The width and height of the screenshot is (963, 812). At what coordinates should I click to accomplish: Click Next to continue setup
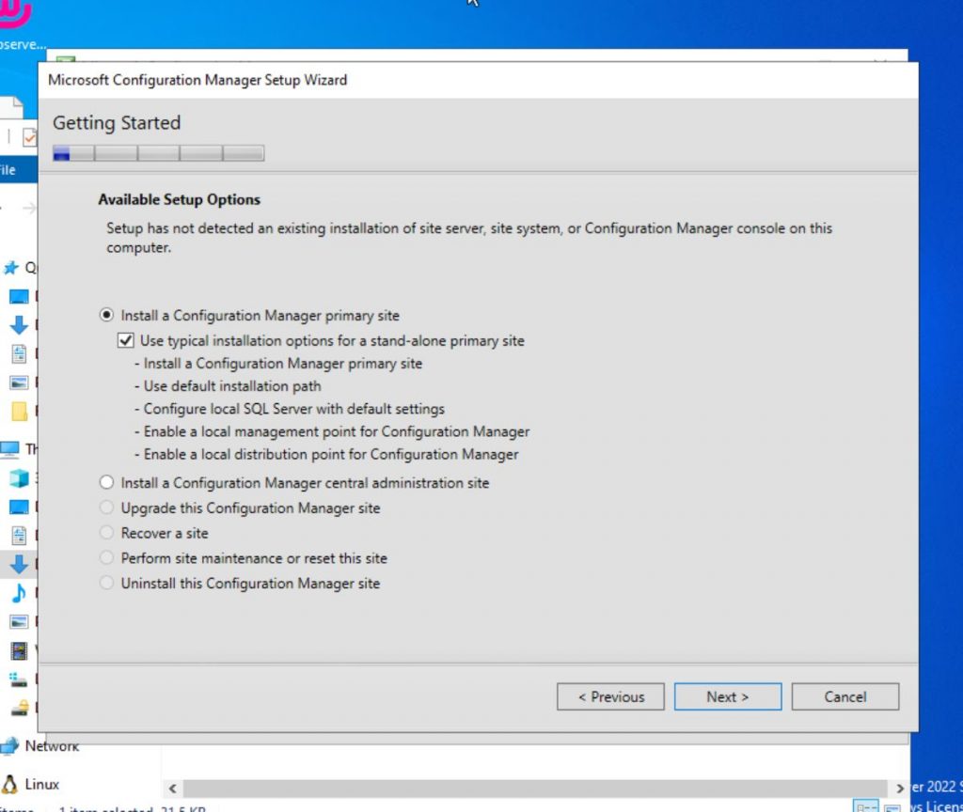click(727, 696)
